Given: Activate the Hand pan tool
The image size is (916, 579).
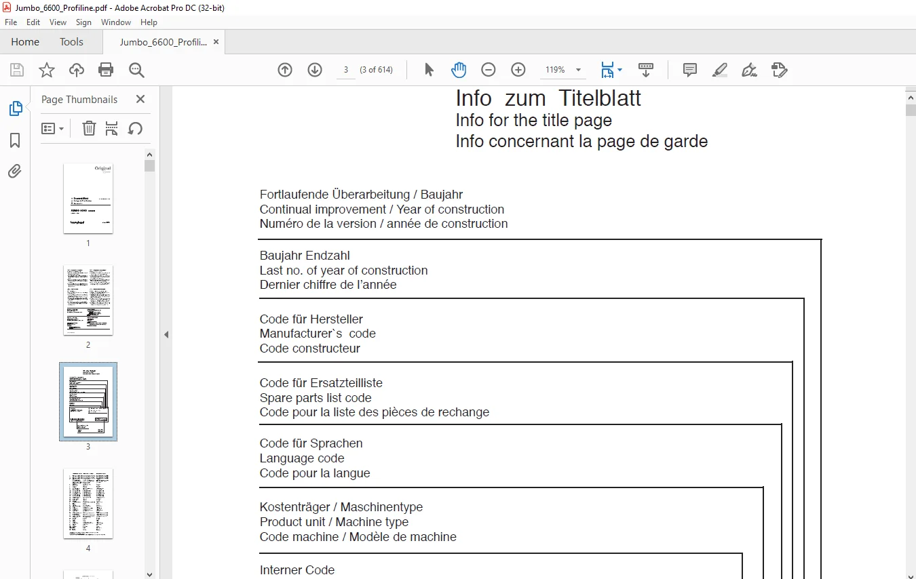Looking at the screenshot, I should coord(459,70).
